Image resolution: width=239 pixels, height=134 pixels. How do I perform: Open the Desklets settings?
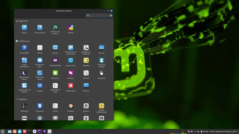[86, 62]
